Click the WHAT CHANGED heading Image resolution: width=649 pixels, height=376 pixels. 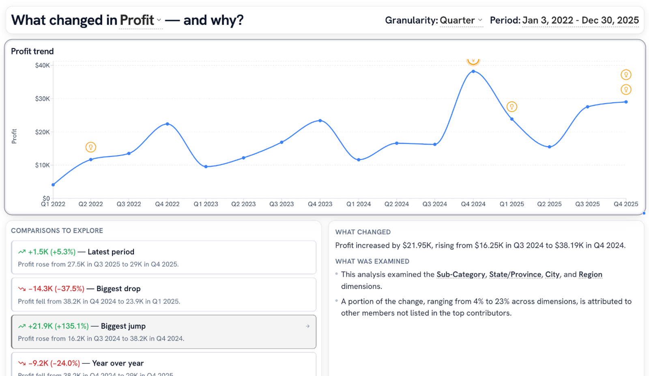363,232
